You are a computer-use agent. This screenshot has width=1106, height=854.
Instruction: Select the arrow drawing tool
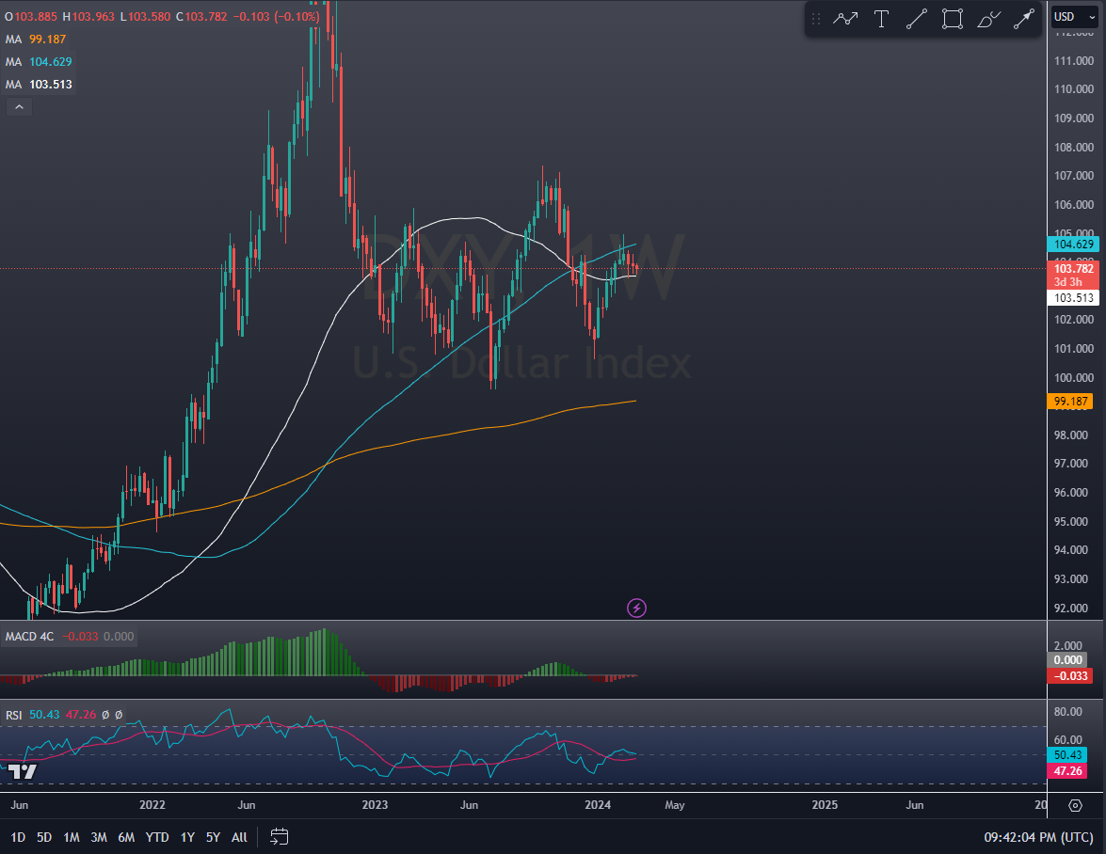pos(1023,19)
